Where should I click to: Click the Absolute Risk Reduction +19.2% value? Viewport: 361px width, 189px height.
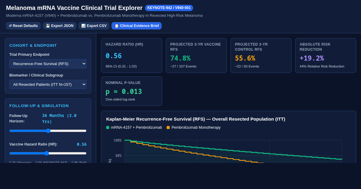point(312,58)
